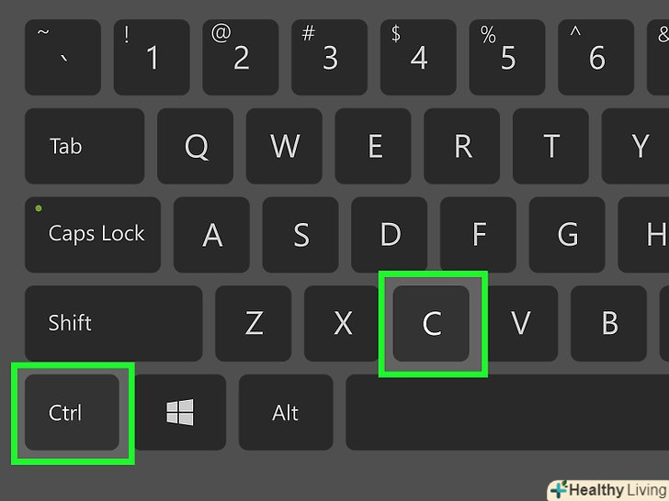Image resolution: width=669 pixels, height=501 pixels.
Task: Toggle the Caps Lock key
Action: point(93,235)
